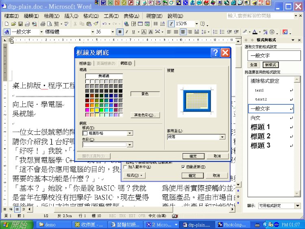Open the font size 36 dropdown
Screen dimensions: 305x229
pyautogui.click(x=112, y=32)
